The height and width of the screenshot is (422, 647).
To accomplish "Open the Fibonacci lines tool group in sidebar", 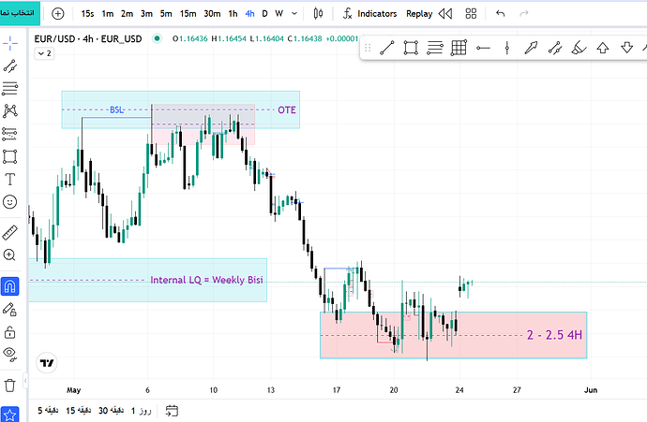I will point(10,88).
